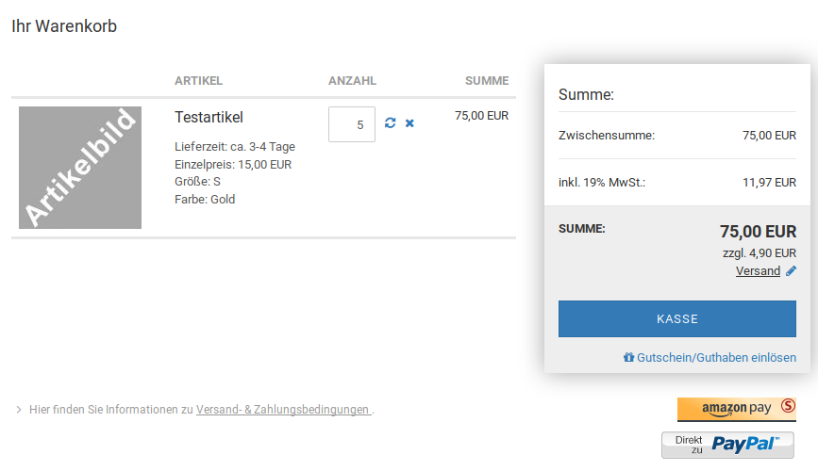This screenshot has width=818, height=471.
Task: Pay with the Amazon Pay button
Action: (x=736, y=408)
